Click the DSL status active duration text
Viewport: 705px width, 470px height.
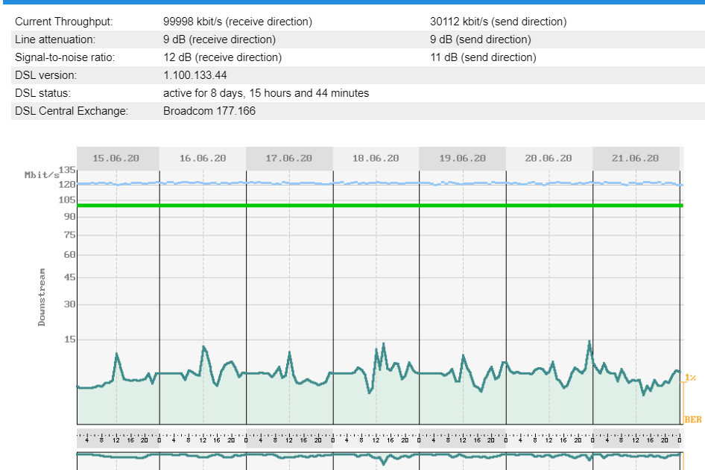pyautogui.click(x=266, y=93)
